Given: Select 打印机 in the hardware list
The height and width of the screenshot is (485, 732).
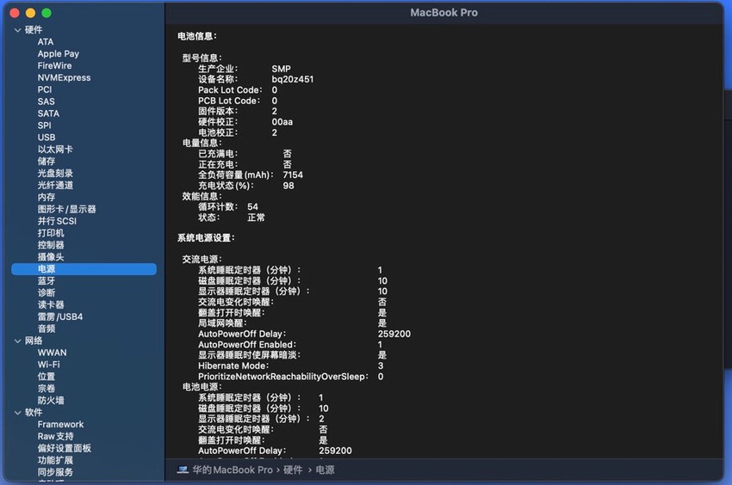Looking at the screenshot, I should click(x=51, y=233).
